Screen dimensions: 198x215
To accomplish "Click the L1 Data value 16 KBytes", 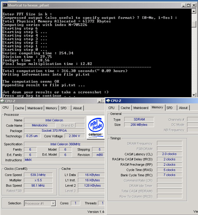I will point(91,175).
